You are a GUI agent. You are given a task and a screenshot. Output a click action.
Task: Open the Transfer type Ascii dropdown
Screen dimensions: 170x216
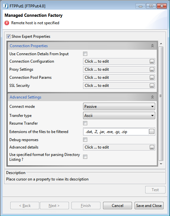click(119, 116)
